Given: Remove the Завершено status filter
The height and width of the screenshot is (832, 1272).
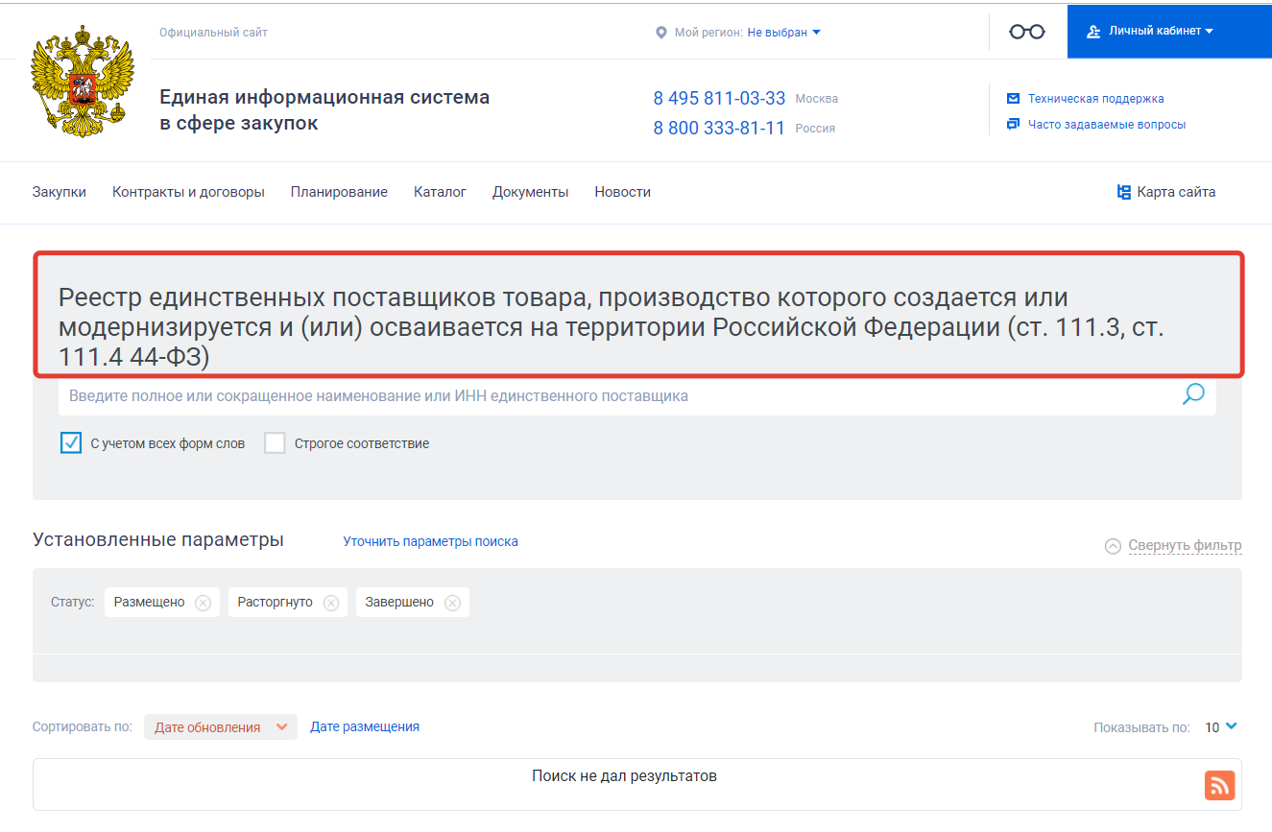Looking at the screenshot, I should pos(452,603).
